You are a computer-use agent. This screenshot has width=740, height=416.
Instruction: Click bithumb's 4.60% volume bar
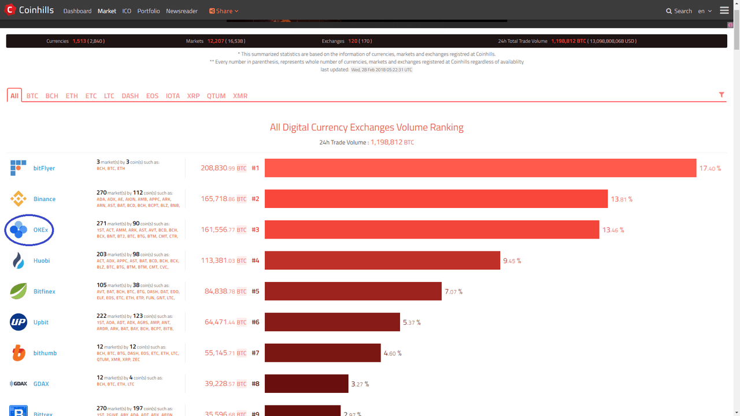point(323,353)
